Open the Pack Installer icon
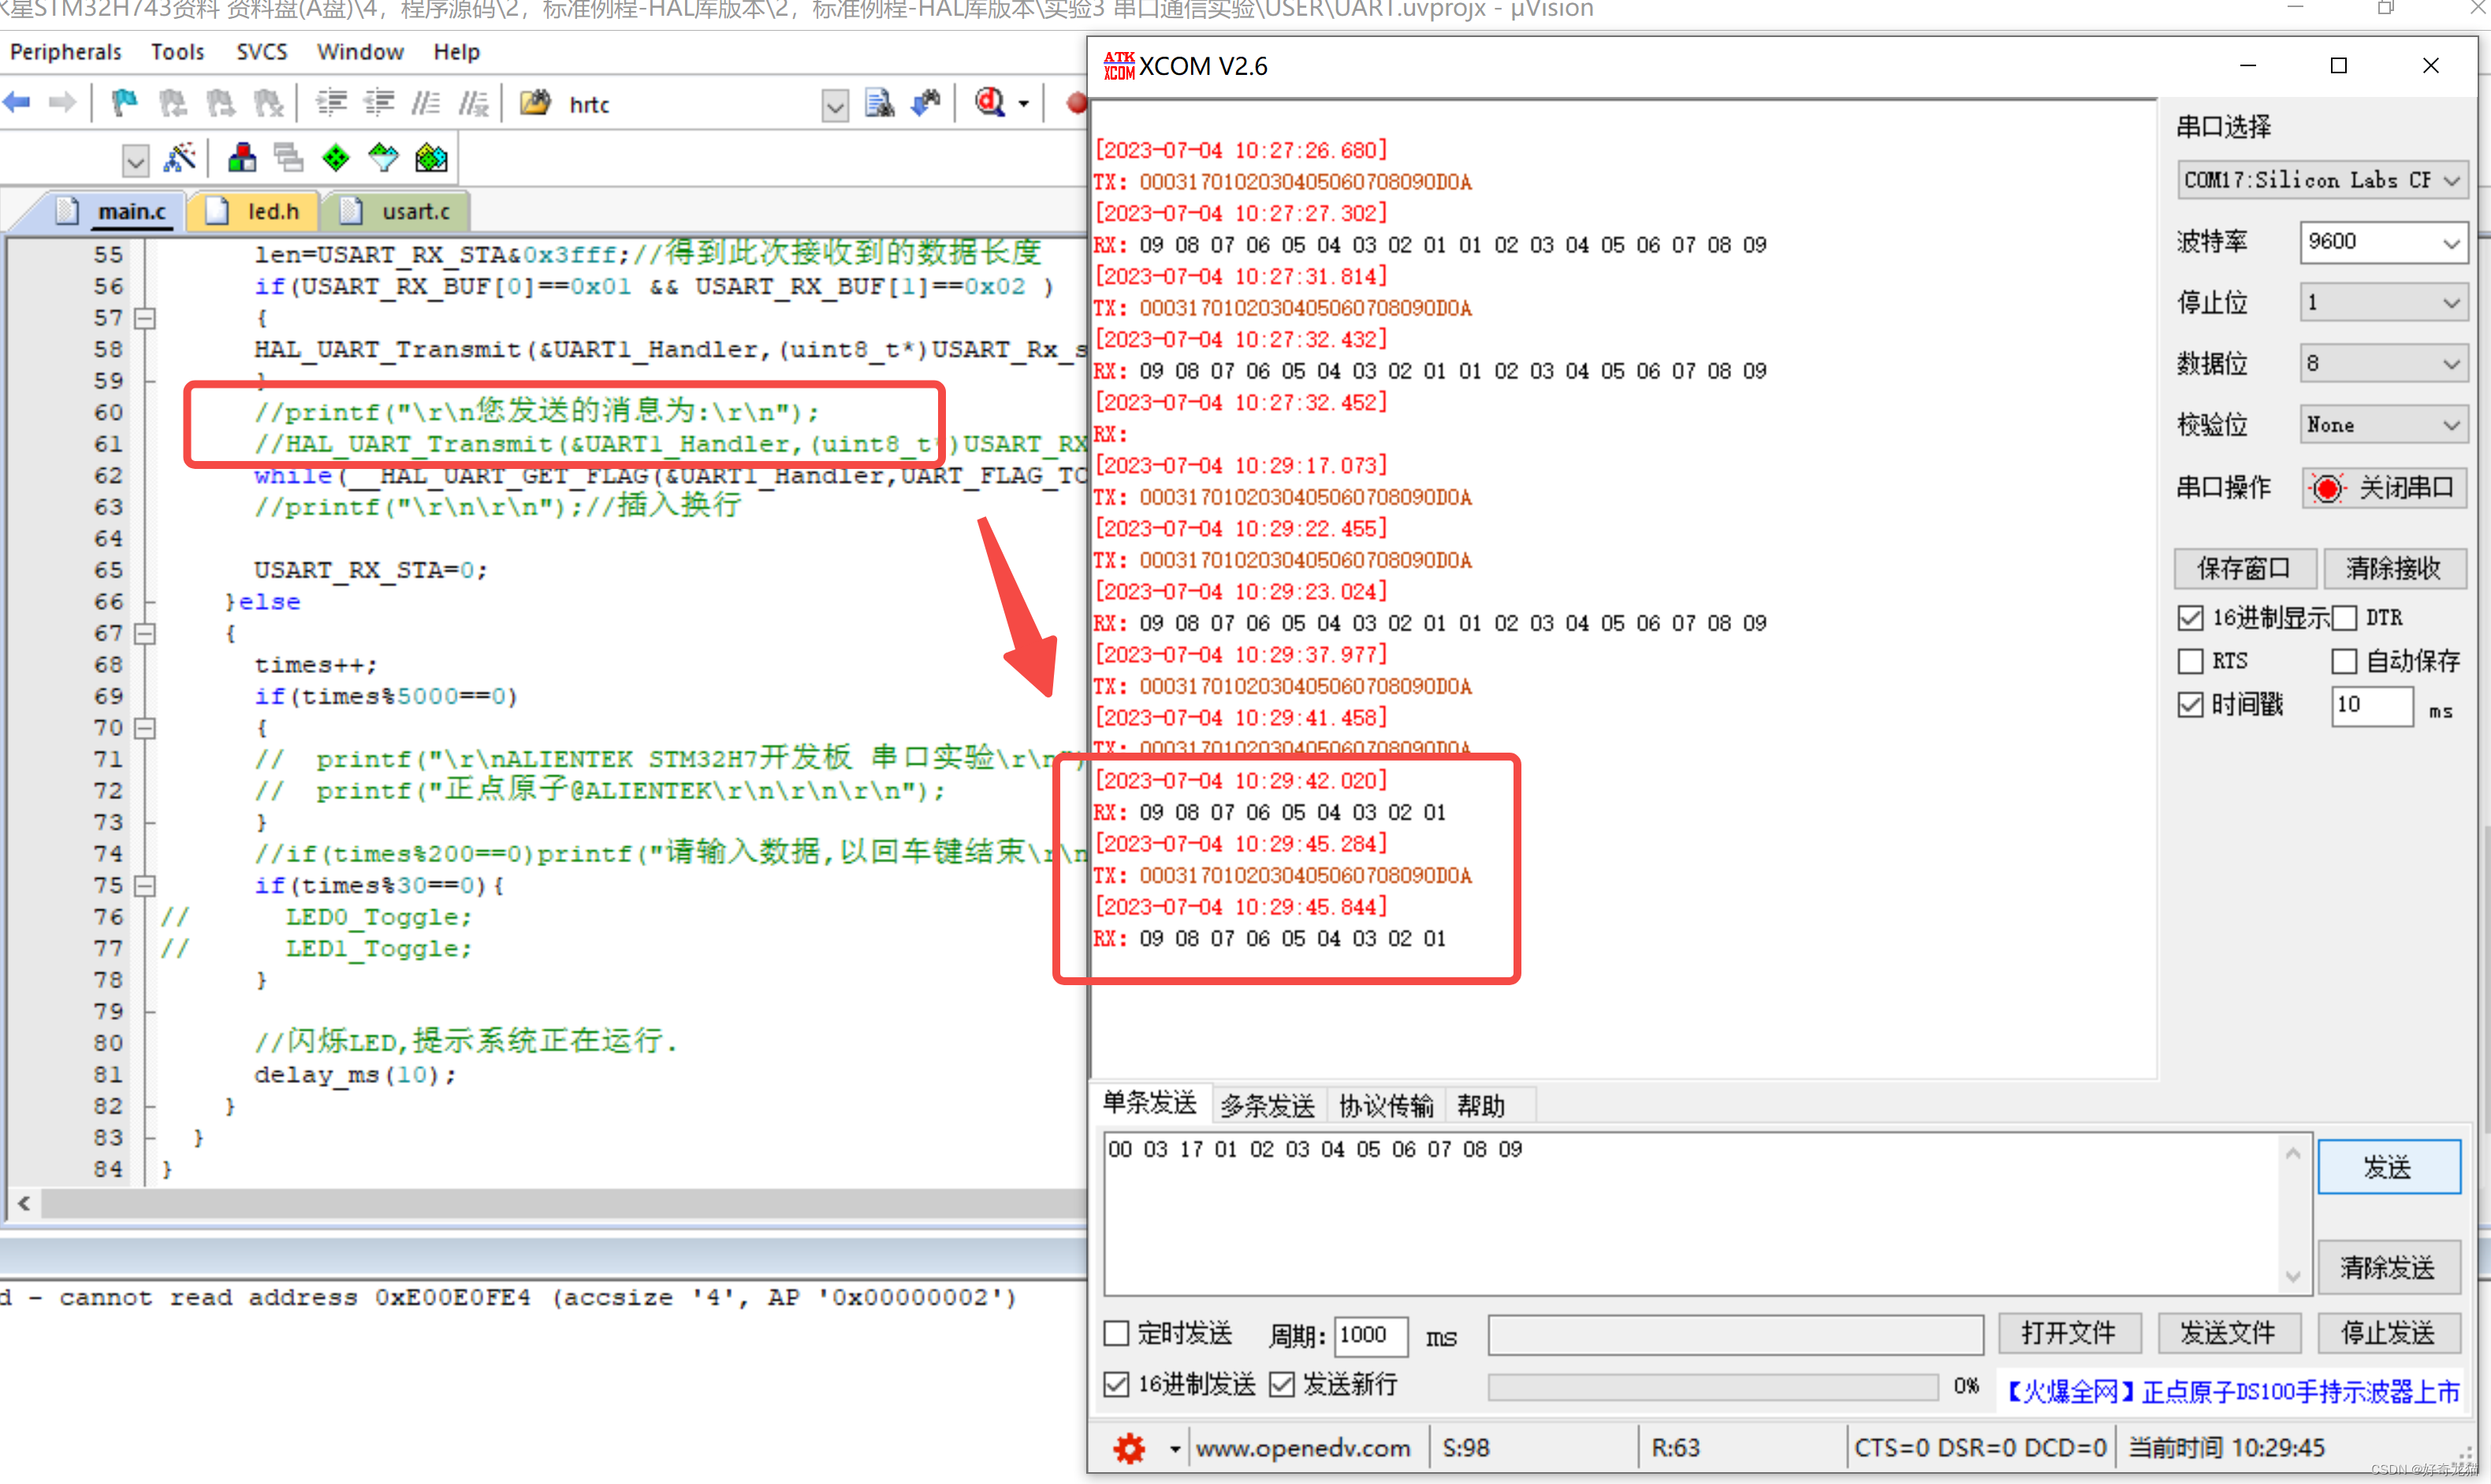Image resolution: width=2491 pixels, height=1484 pixels. click(x=431, y=158)
